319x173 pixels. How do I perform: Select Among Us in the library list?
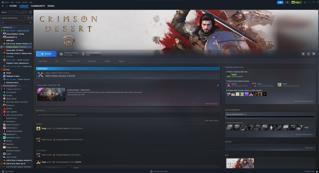pos(10,105)
